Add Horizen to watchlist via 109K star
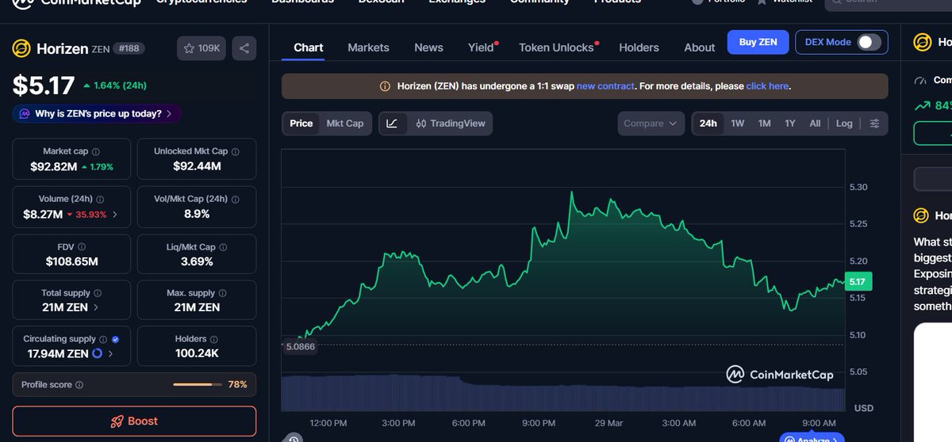This screenshot has height=442, width=952. 202,49
